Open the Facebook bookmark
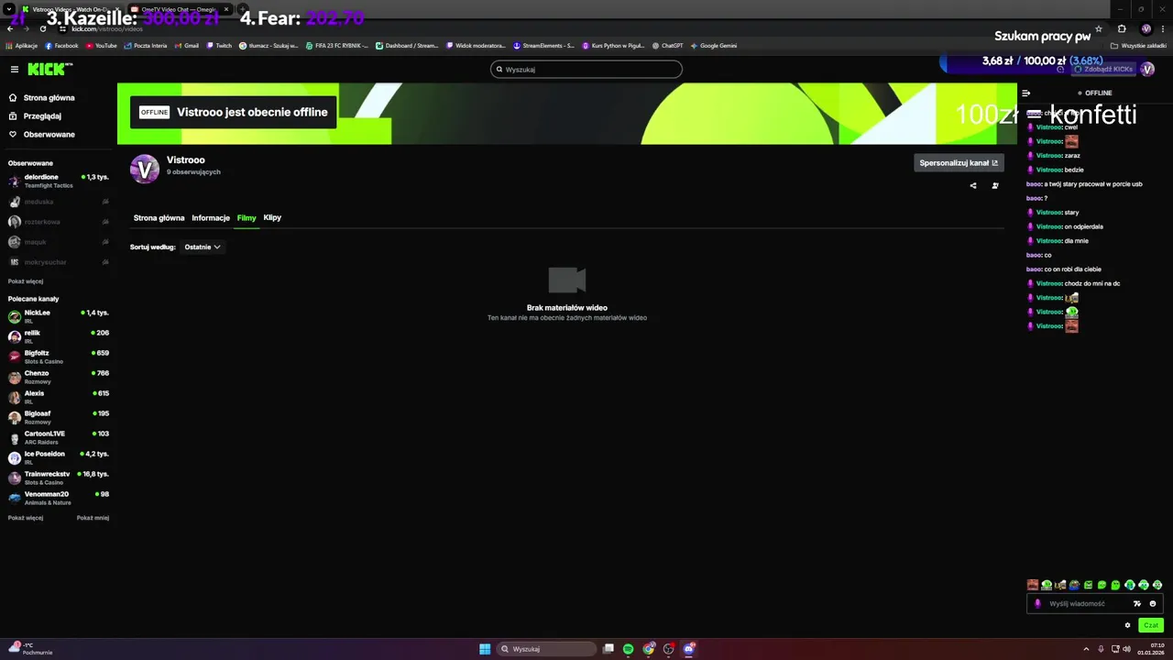Screen dimensions: 1173x660 61,45
